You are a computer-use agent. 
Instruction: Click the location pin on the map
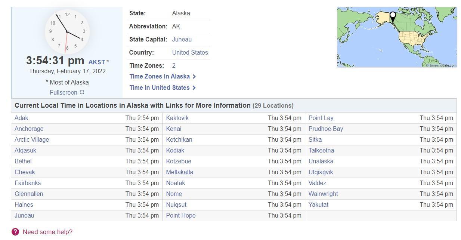pyautogui.click(x=393, y=16)
